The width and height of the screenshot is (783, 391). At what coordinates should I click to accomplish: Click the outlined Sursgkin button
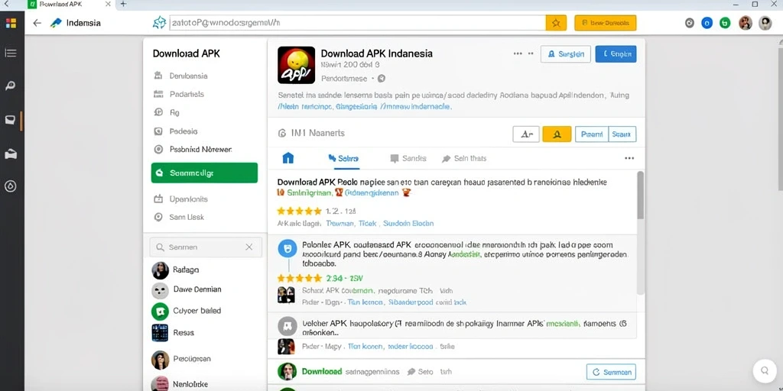click(x=566, y=54)
